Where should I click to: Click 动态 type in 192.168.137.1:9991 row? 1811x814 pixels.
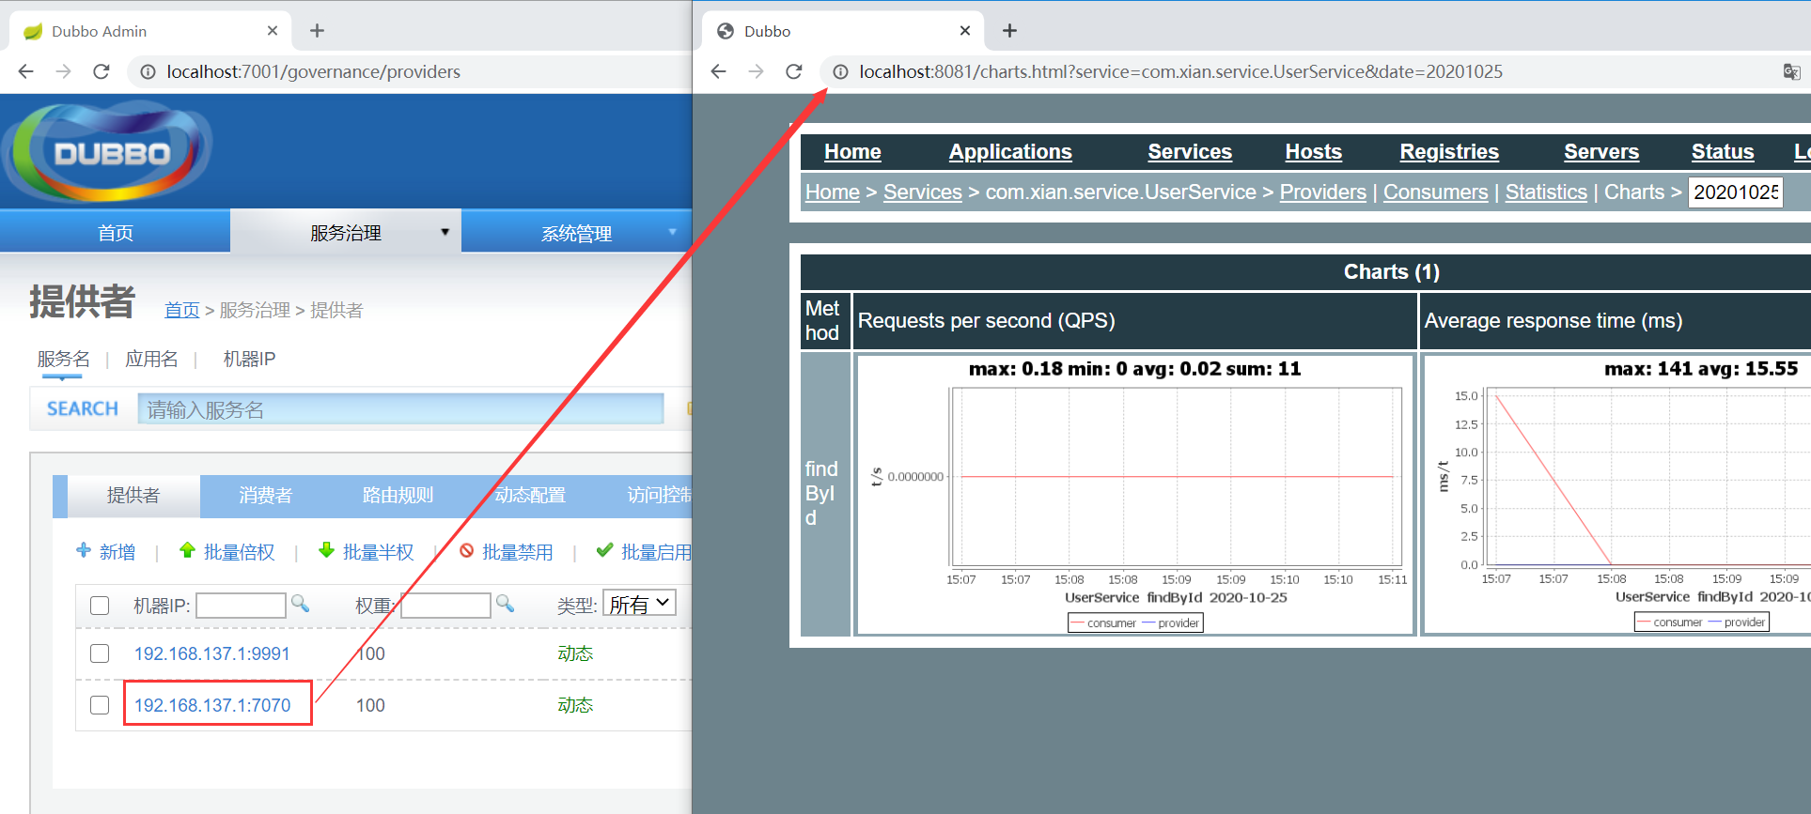coord(575,653)
